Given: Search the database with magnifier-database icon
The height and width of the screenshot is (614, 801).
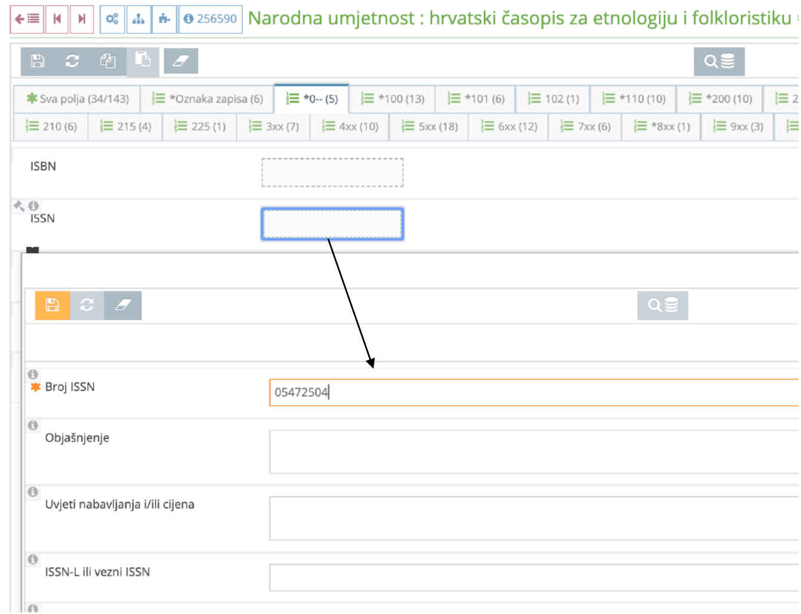Looking at the screenshot, I should (x=720, y=61).
